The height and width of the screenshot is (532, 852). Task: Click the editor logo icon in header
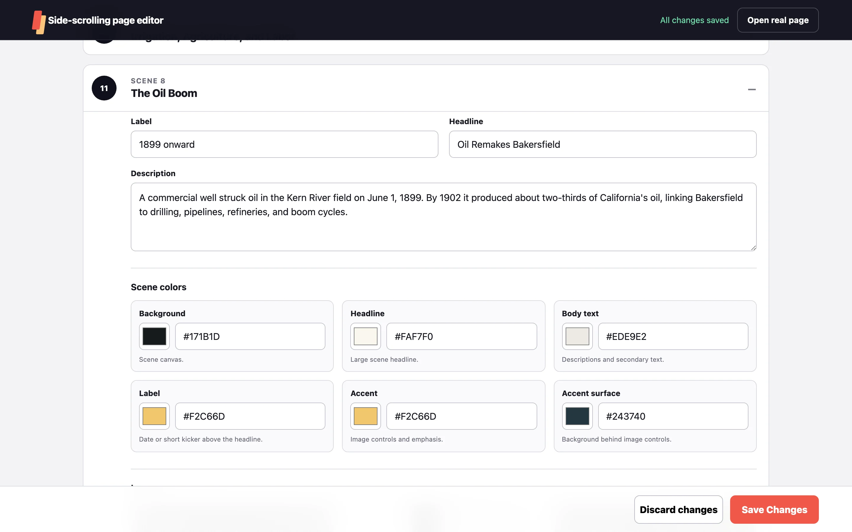(39, 22)
